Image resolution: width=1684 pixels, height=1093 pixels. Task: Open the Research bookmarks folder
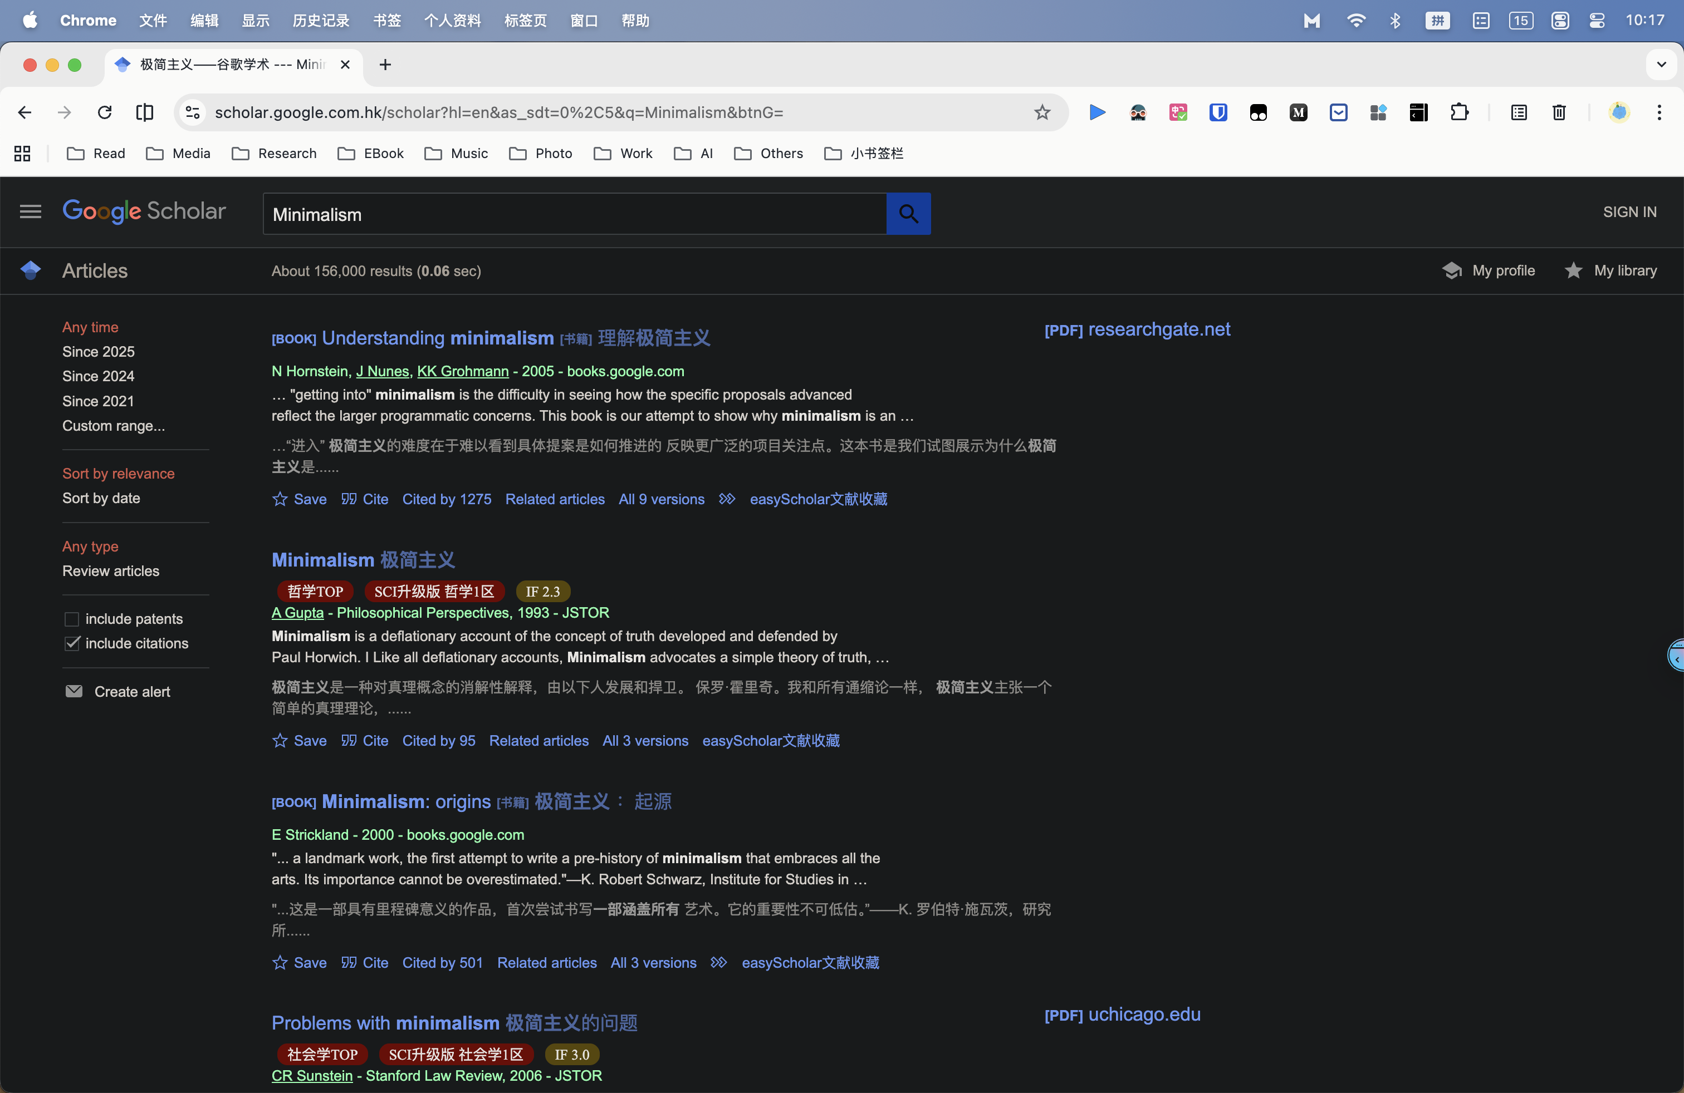pyautogui.click(x=275, y=154)
